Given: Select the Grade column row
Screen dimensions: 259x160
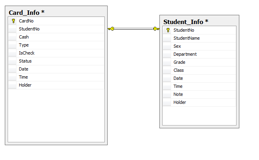Looking at the screenshot, I should [200, 62].
